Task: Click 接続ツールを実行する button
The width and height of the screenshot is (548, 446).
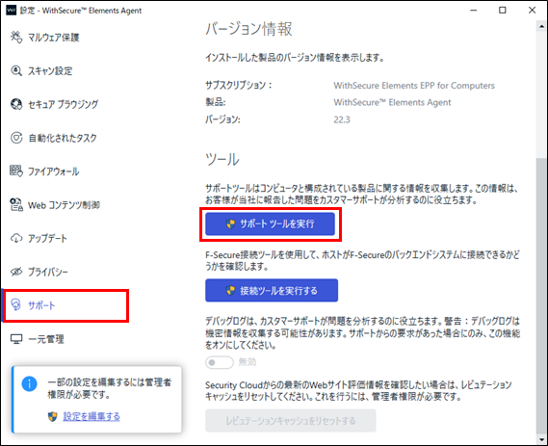Action: click(272, 290)
